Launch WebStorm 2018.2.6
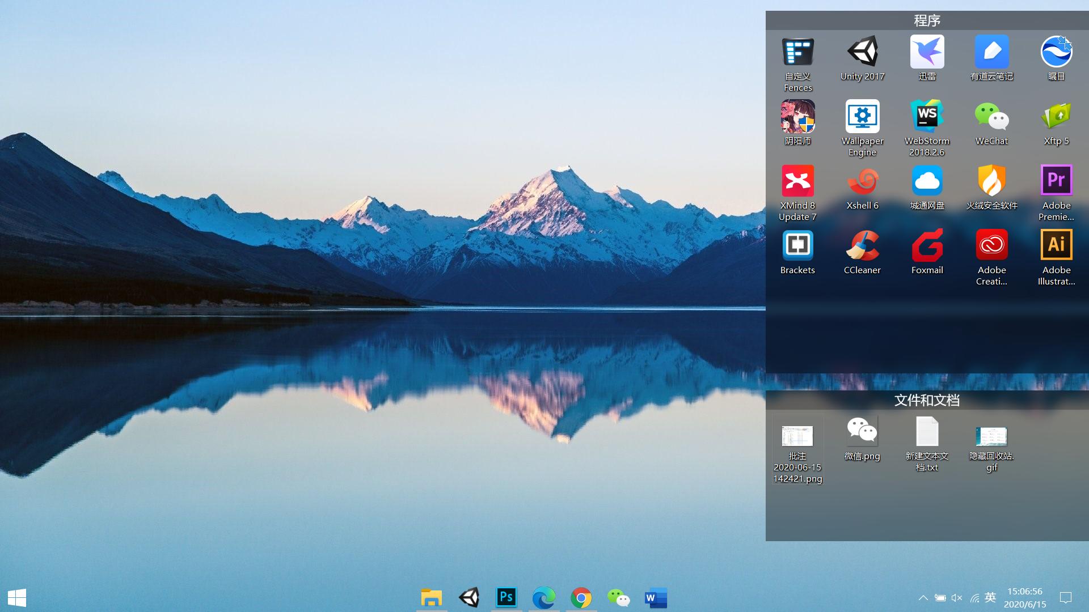 tap(927, 119)
